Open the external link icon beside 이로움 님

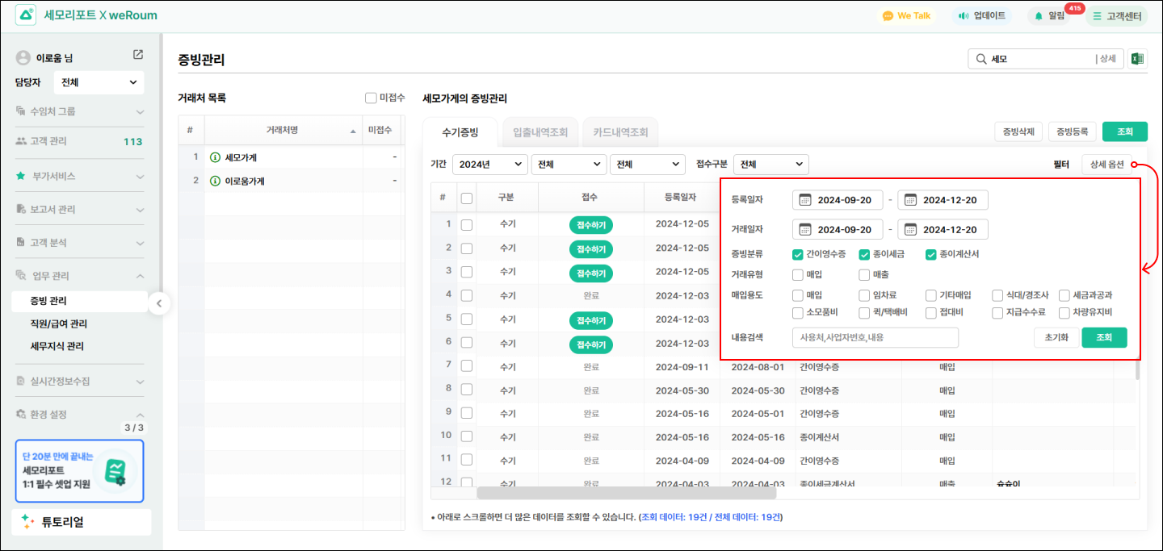coord(138,55)
